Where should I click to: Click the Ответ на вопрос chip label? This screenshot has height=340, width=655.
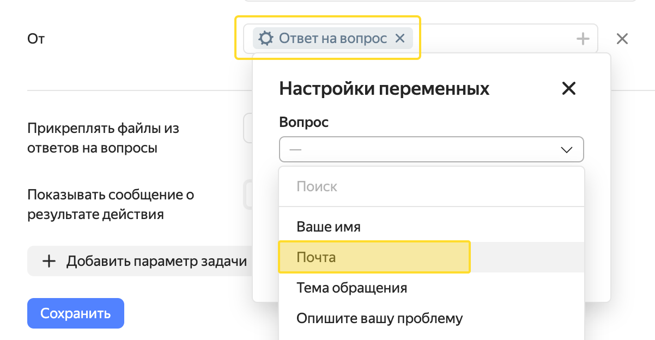[333, 39]
